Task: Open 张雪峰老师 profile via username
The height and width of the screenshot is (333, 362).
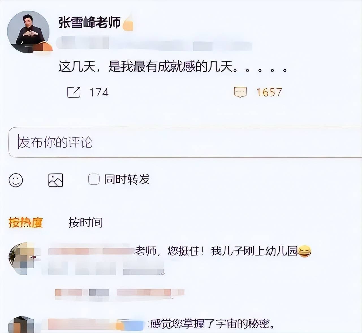Action: click(x=90, y=22)
